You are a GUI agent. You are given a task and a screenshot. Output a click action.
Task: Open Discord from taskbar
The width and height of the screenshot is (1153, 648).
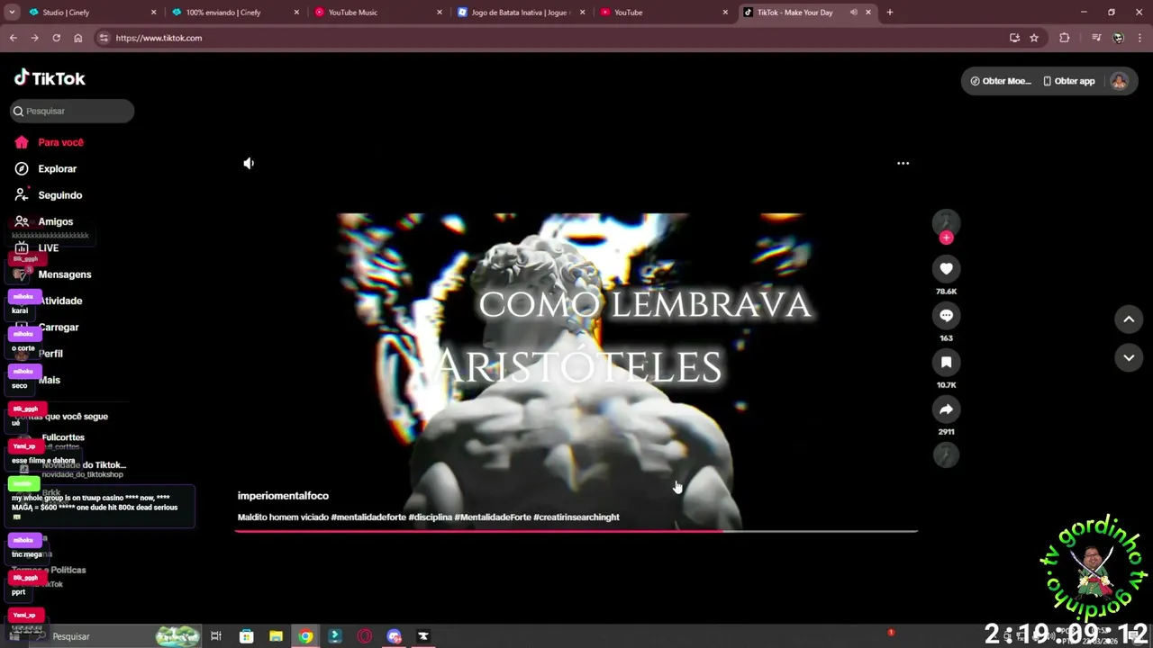tap(394, 636)
